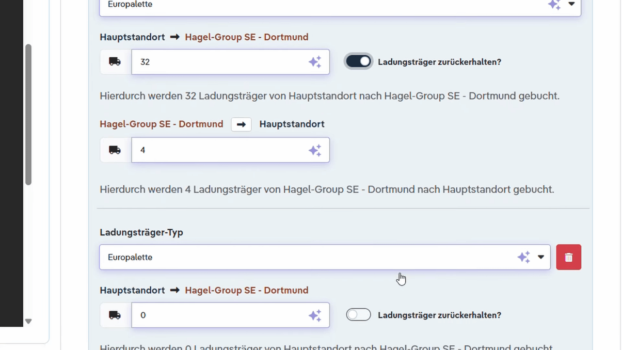The image size is (622, 350).
Task: Click the left panel vertical scrollbar thumb
Action: tap(28, 114)
